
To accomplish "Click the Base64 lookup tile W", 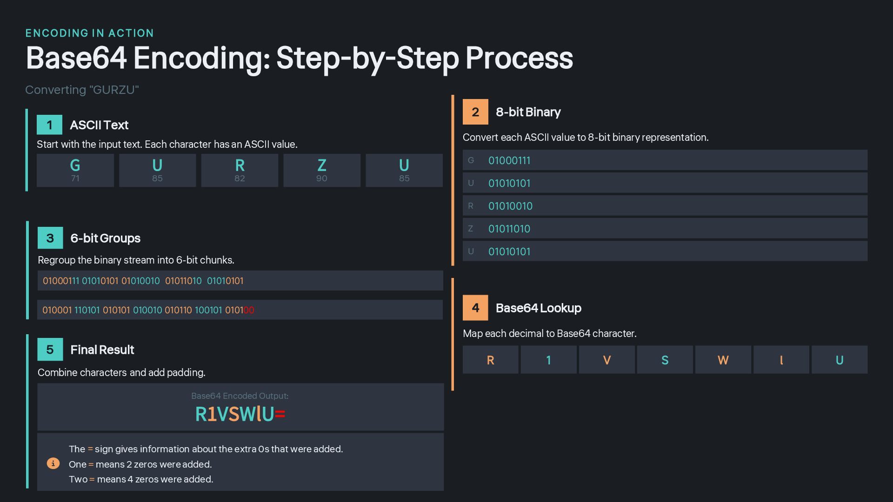I will point(723,360).
